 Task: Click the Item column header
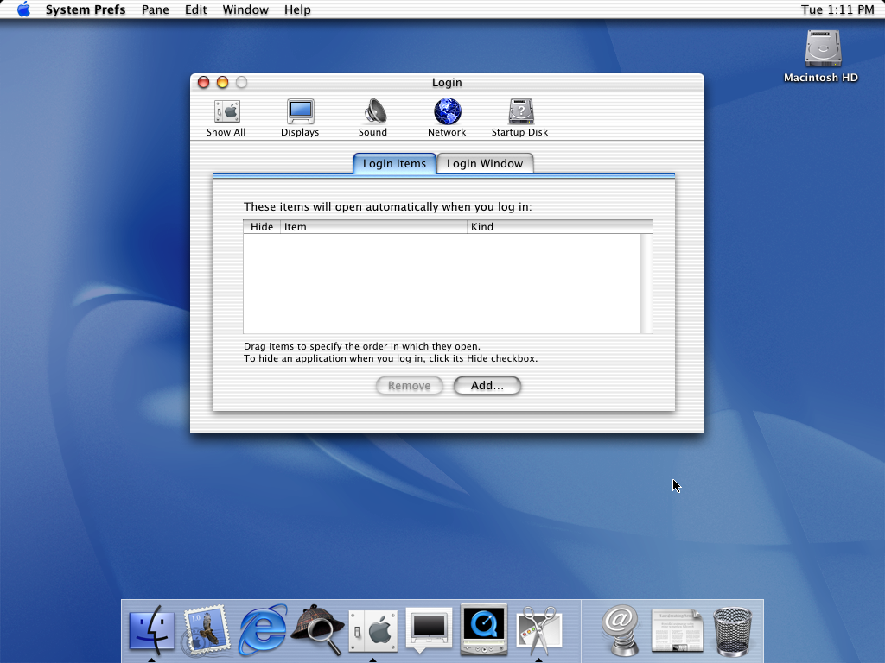(x=373, y=227)
